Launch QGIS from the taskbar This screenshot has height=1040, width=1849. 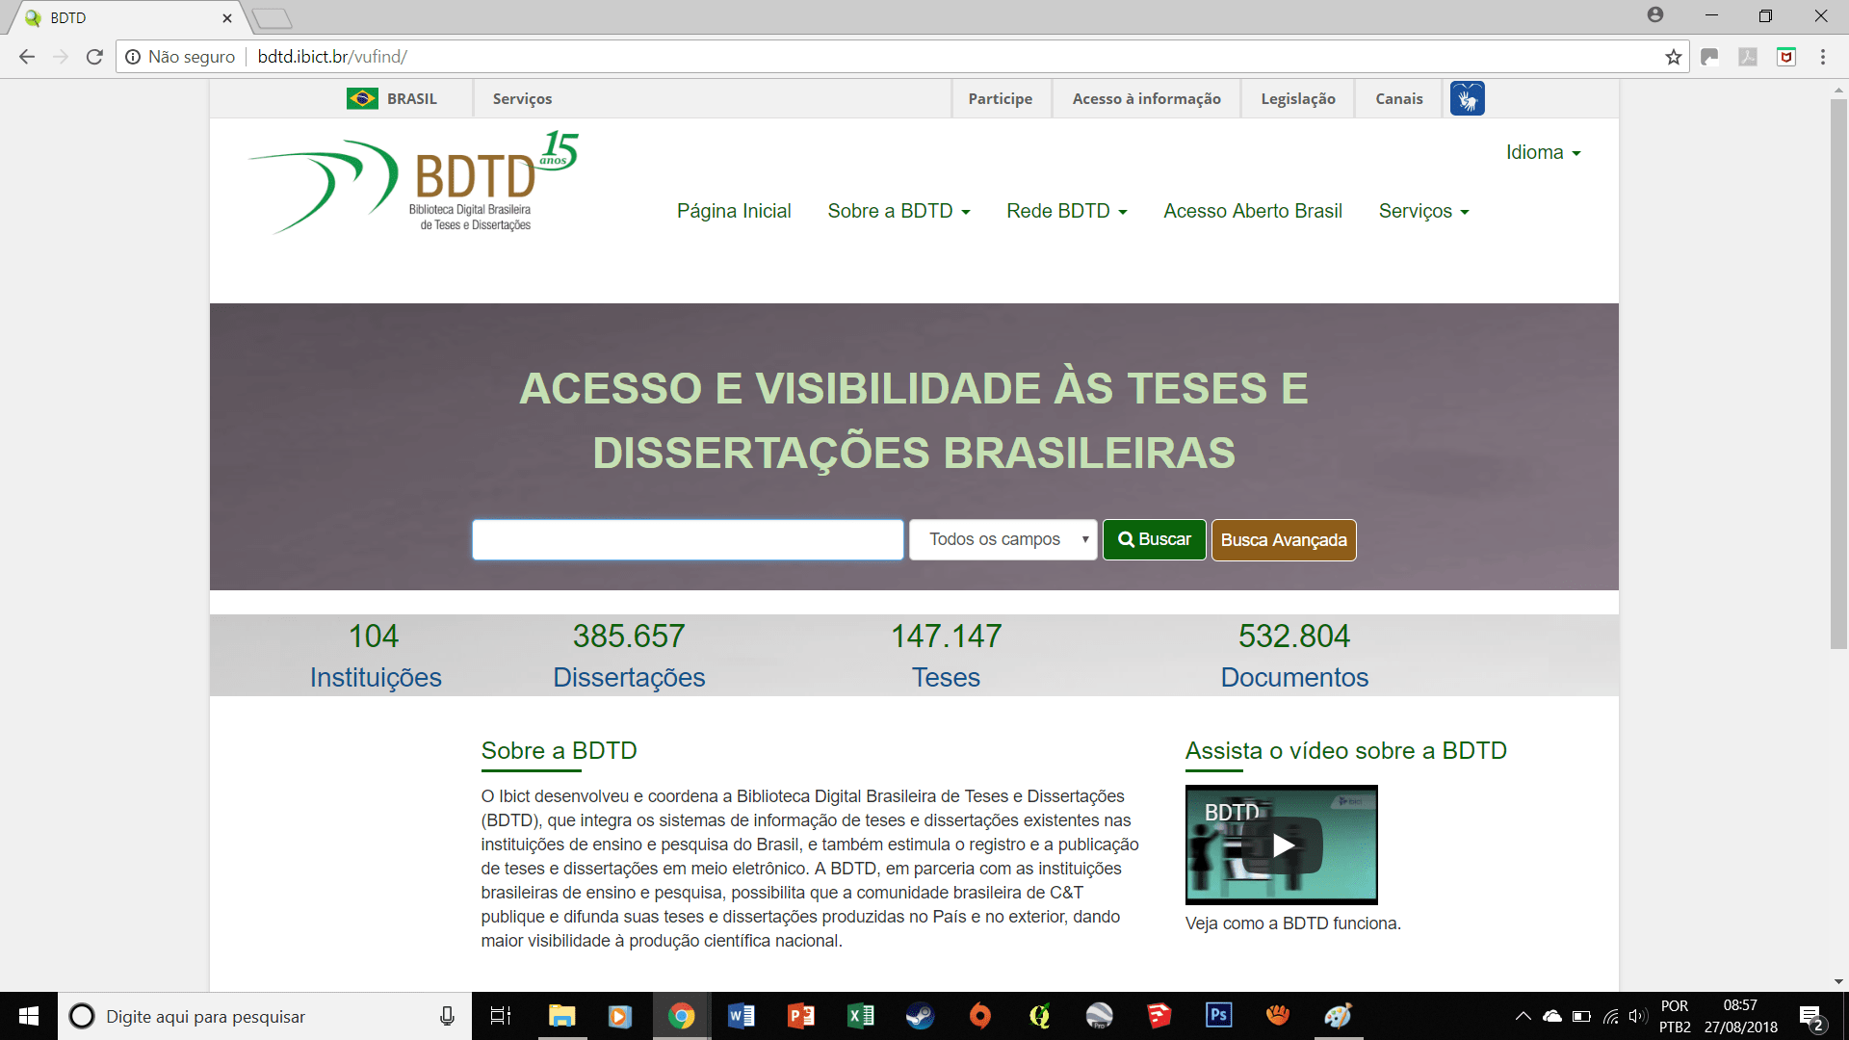pyautogui.click(x=1039, y=1016)
